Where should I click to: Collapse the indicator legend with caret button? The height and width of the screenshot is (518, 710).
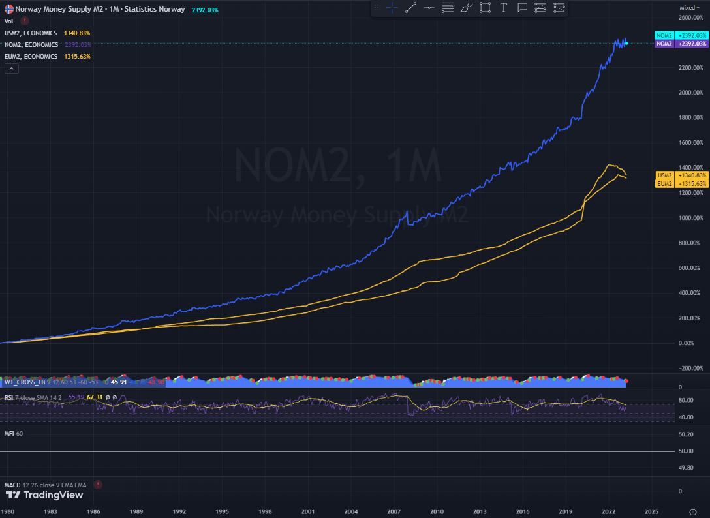point(11,69)
